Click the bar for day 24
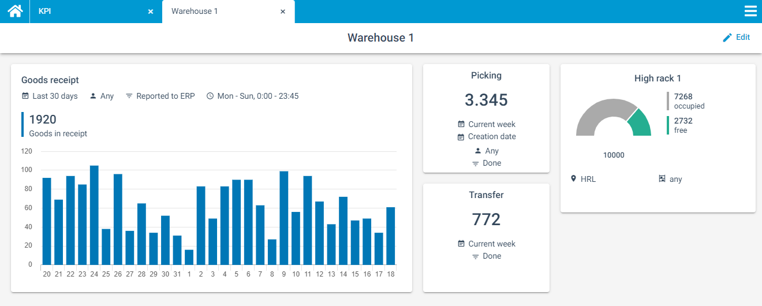The image size is (762, 306). (94, 215)
